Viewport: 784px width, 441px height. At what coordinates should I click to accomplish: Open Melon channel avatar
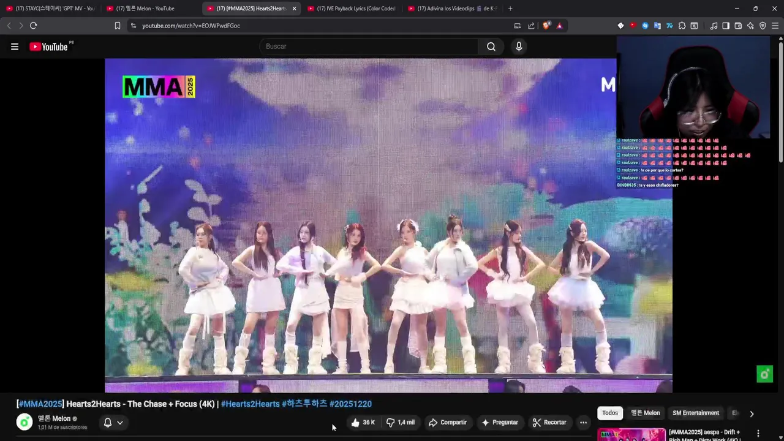[x=24, y=423]
